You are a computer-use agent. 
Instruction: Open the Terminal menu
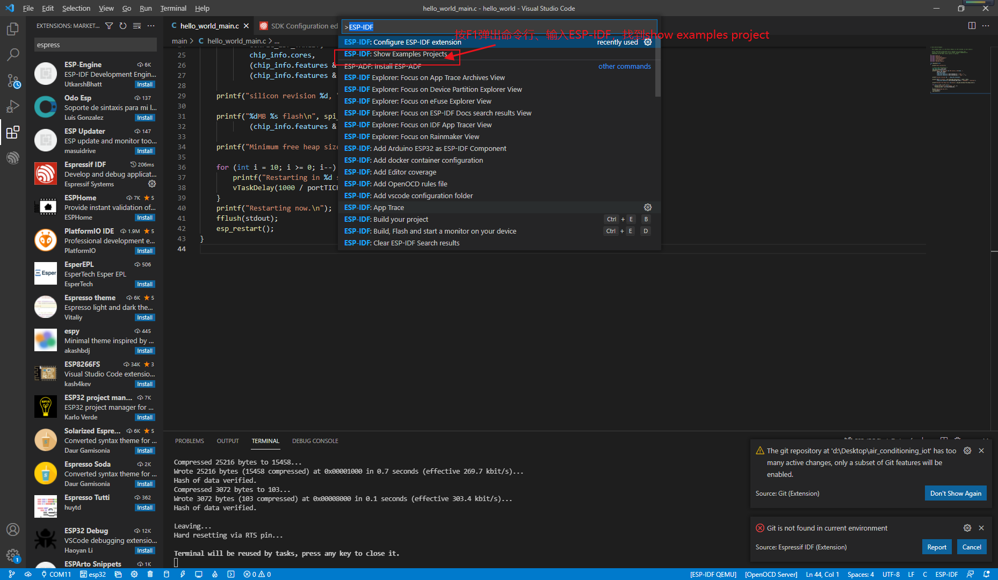[173, 8]
